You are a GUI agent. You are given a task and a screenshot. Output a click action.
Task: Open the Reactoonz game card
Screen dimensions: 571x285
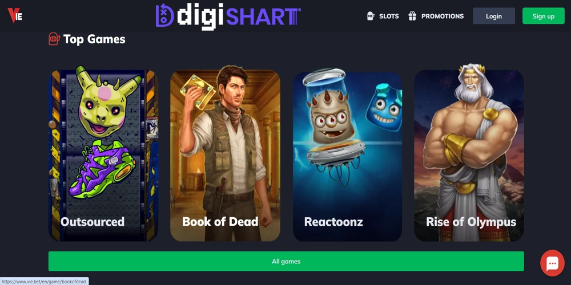pyautogui.click(x=347, y=156)
